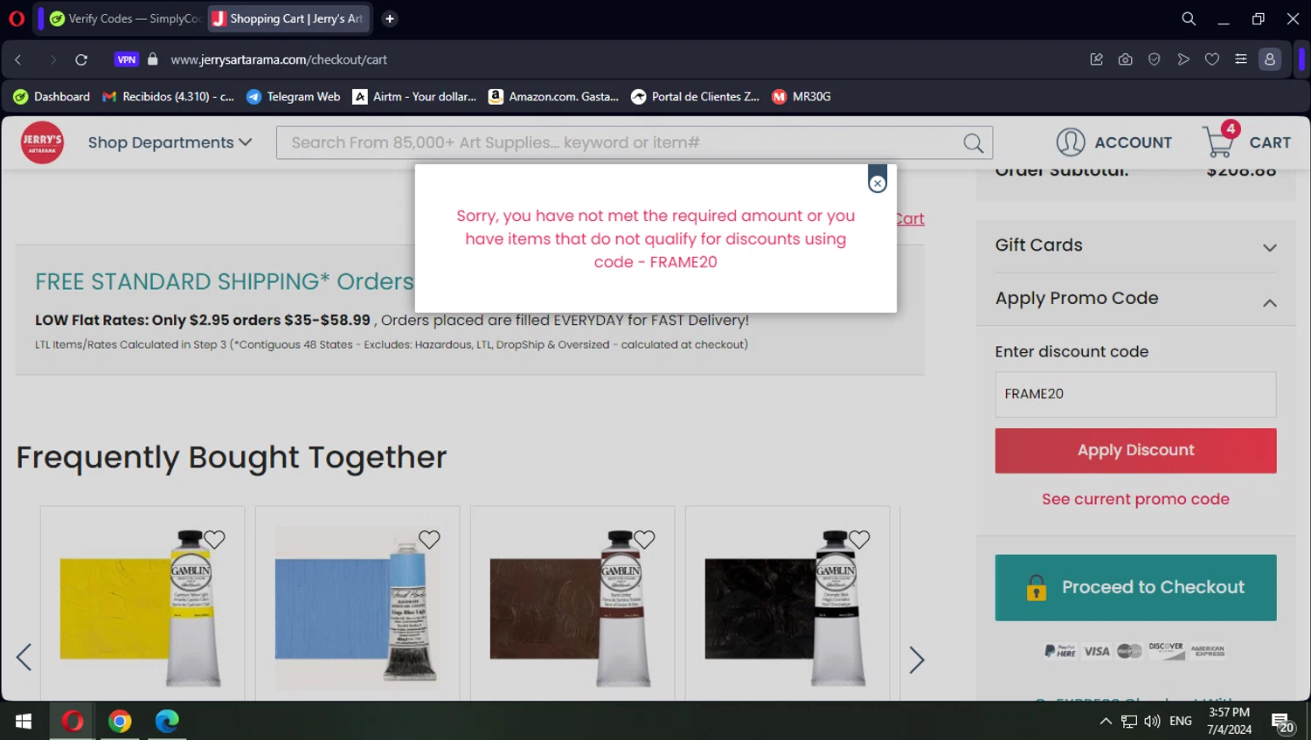Open a new browser tab
The height and width of the screenshot is (740, 1311).
click(390, 18)
